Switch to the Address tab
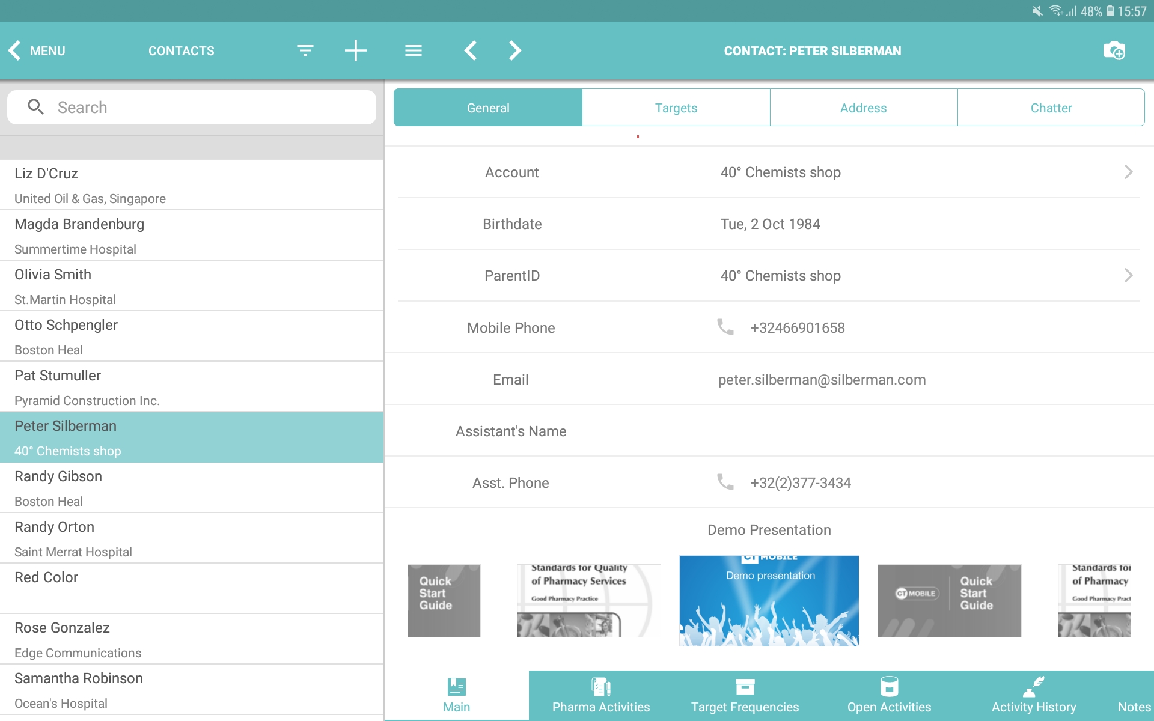This screenshot has width=1154, height=721. coord(864,108)
